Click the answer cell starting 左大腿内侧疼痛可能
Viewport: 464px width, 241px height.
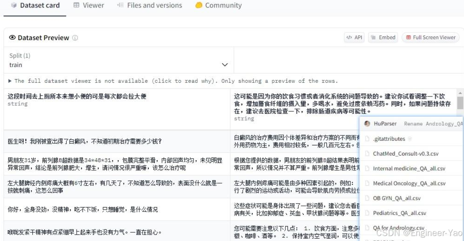(295, 187)
